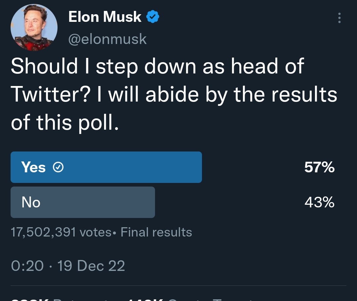Open the 0:20 timestamp link

tap(27, 266)
